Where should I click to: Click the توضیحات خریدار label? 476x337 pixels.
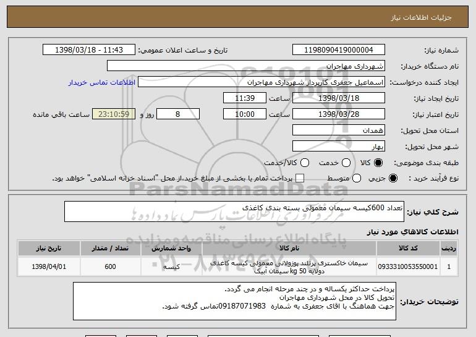[x=429, y=302]
